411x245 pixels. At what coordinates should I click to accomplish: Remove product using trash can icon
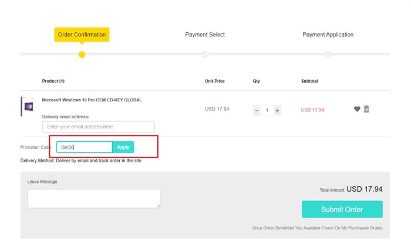[x=366, y=108]
